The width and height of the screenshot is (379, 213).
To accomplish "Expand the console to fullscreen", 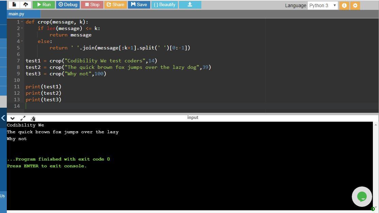I will click(x=23, y=118).
